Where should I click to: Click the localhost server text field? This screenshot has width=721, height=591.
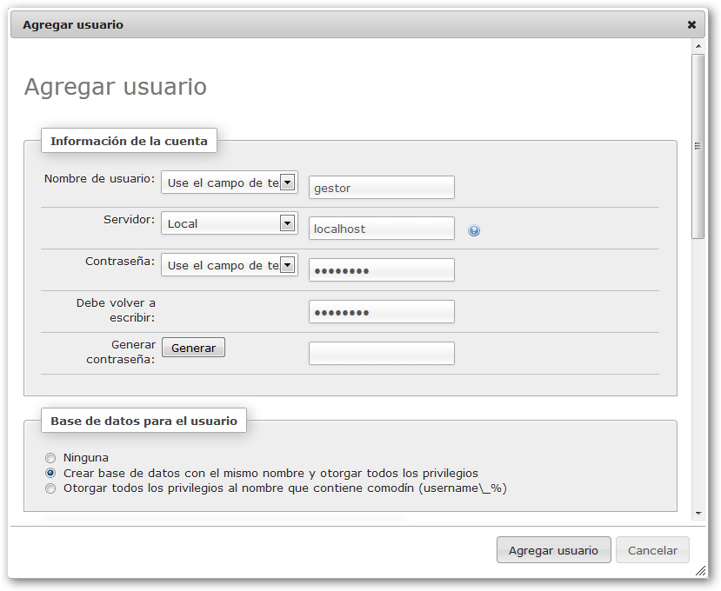381,228
